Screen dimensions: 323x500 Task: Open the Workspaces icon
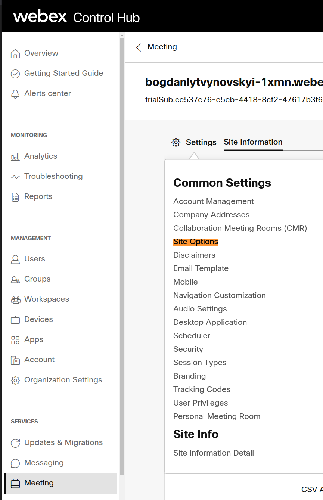tap(15, 299)
